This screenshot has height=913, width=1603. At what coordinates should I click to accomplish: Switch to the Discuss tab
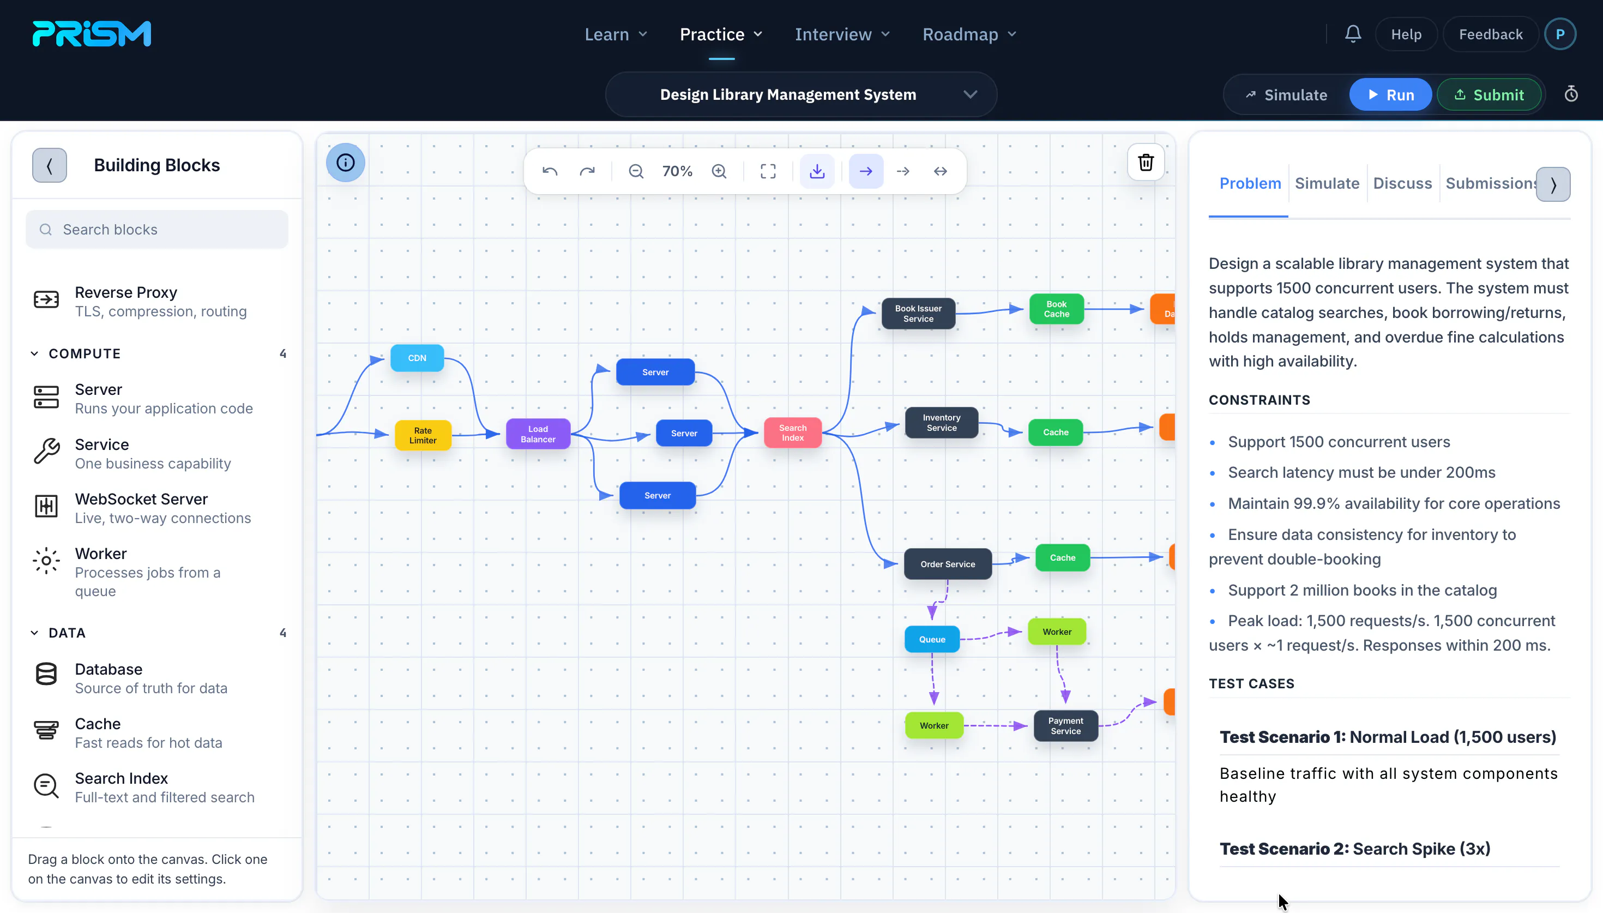(1402, 184)
